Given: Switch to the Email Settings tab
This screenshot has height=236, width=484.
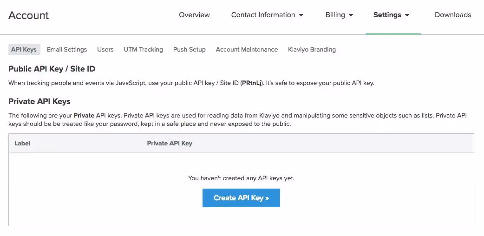Looking at the screenshot, I should point(67,49).
